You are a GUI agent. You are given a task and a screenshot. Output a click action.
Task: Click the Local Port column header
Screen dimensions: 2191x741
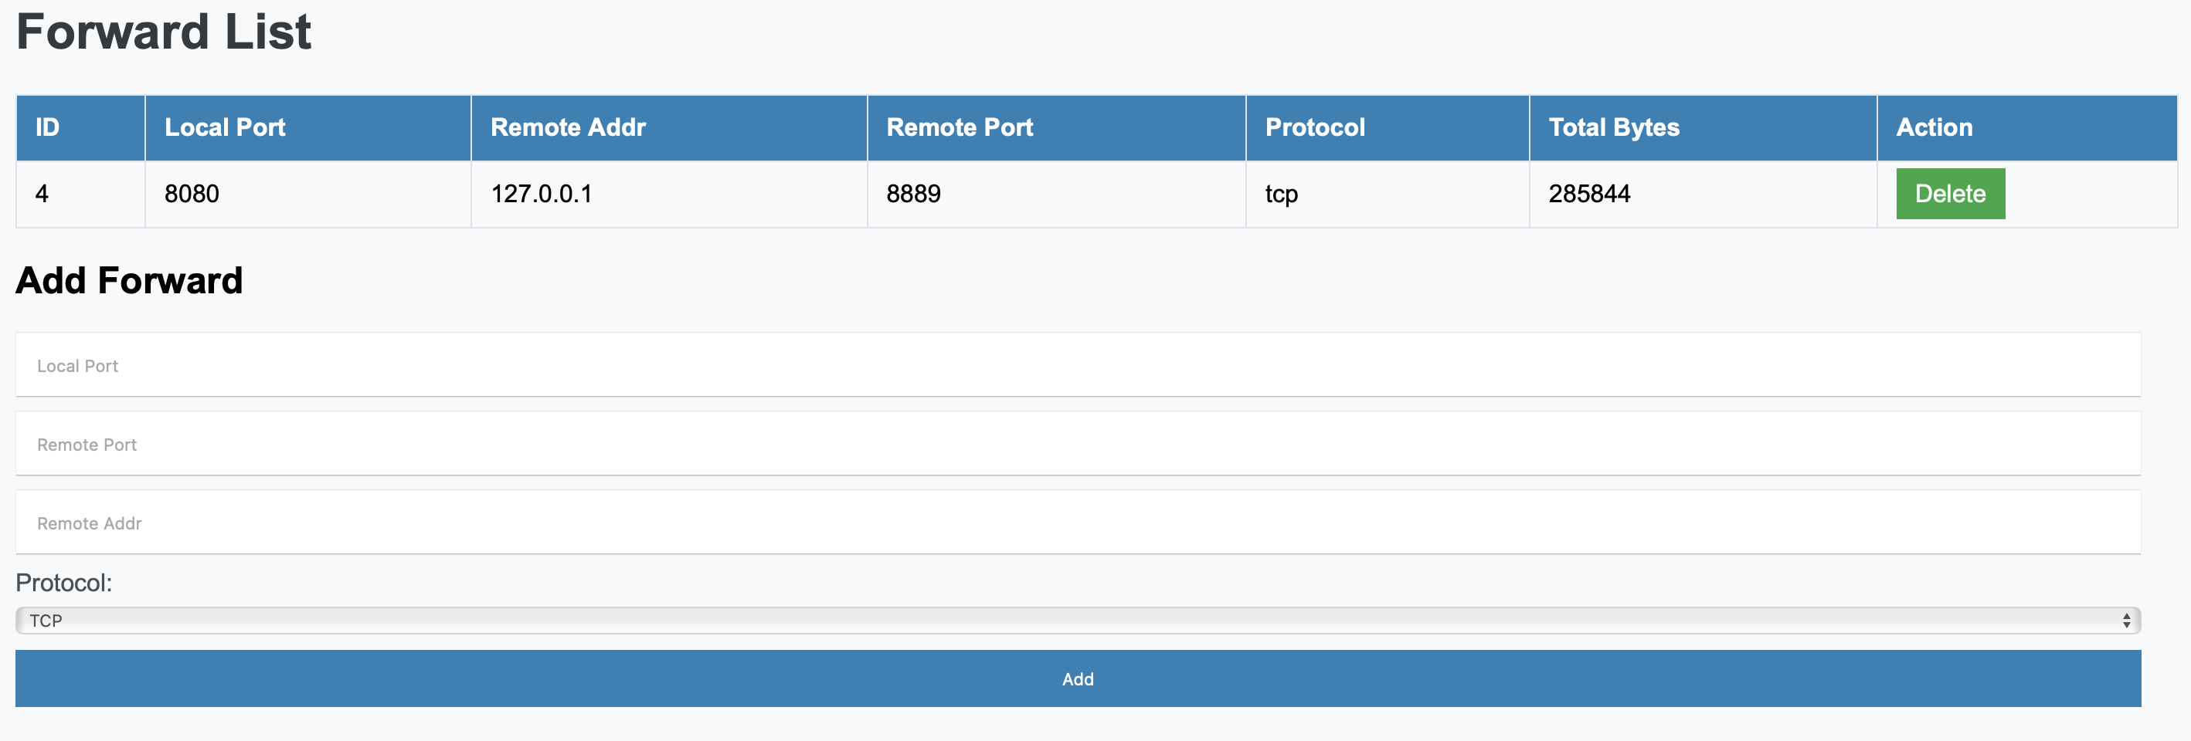308,127
